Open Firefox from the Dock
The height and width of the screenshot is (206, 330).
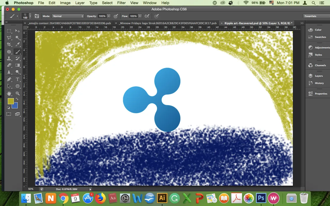100,198
